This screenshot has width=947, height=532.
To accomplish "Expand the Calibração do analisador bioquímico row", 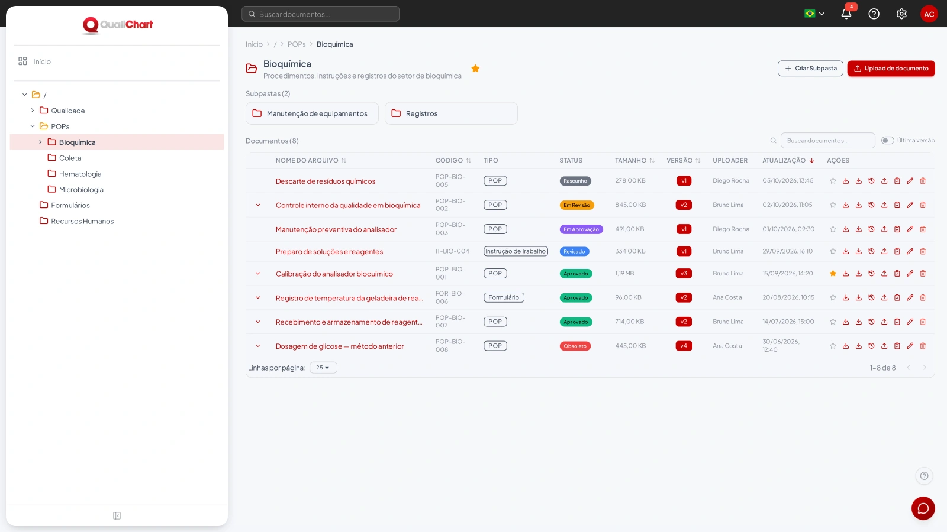I will coord(258,274).
